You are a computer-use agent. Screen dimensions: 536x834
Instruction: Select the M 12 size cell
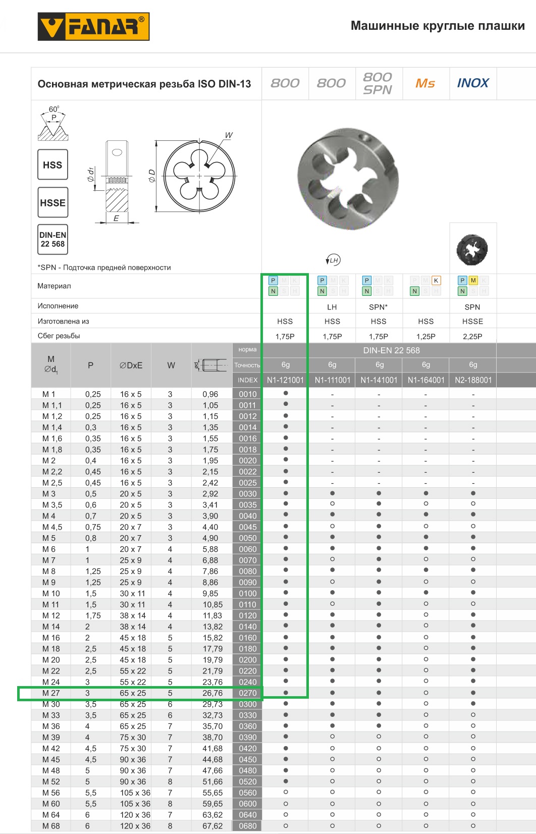coord(51,615)
